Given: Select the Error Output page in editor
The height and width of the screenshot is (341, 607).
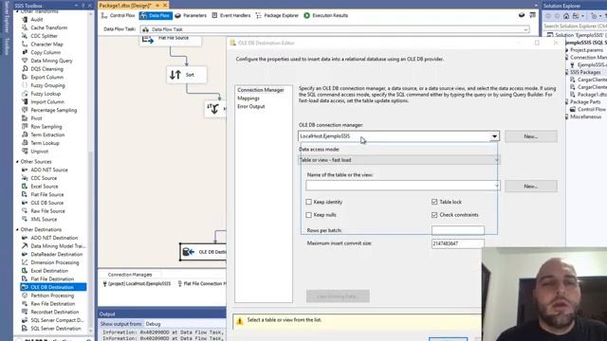Looking at the screenshot, I should click(x=251, y=106).
